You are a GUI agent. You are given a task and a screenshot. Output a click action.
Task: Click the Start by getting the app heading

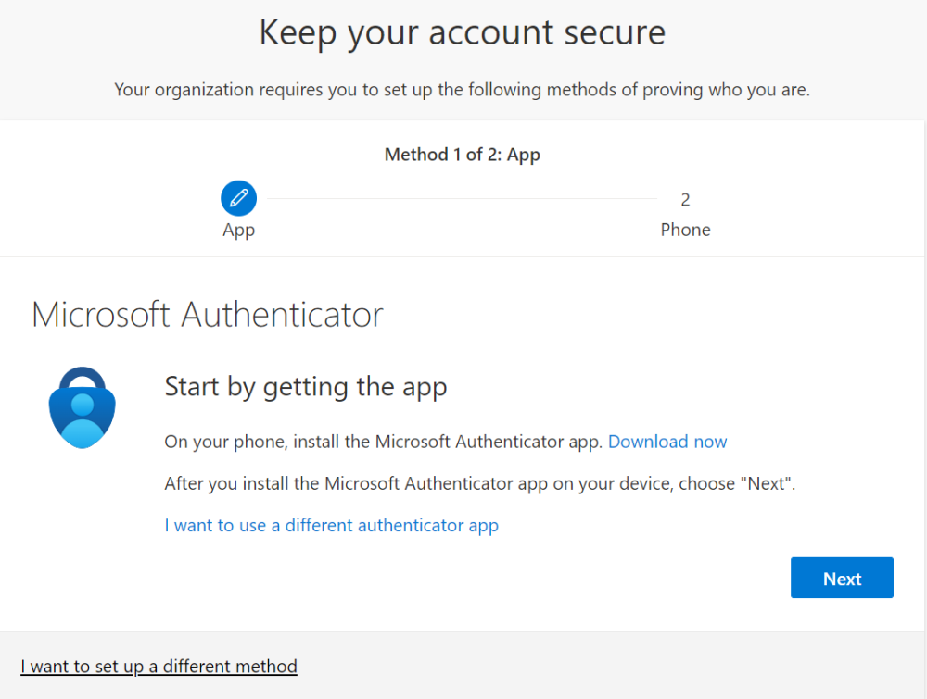(306, 386)
